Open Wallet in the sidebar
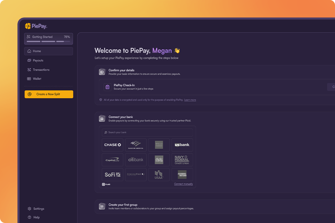 pyautogui.click(x=49, y=79)
